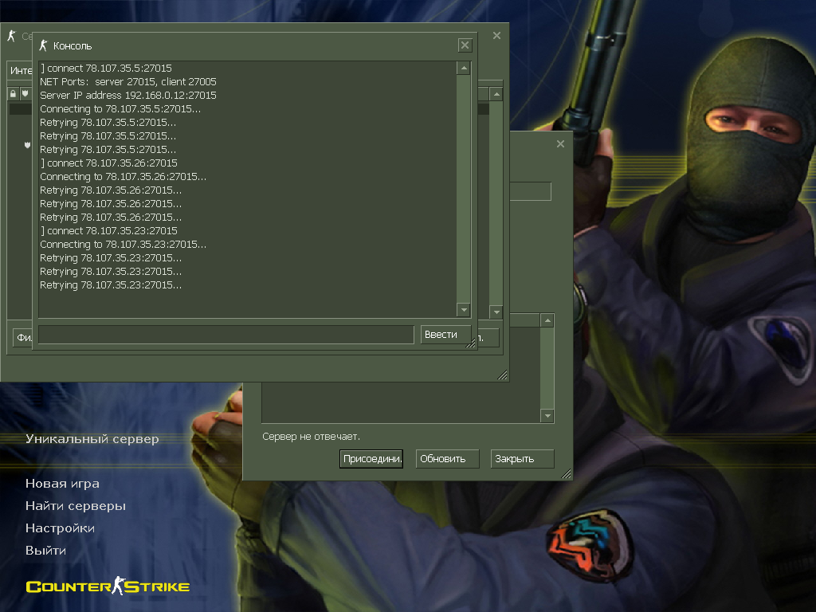Click the console window resize grip

coord(471,343)
